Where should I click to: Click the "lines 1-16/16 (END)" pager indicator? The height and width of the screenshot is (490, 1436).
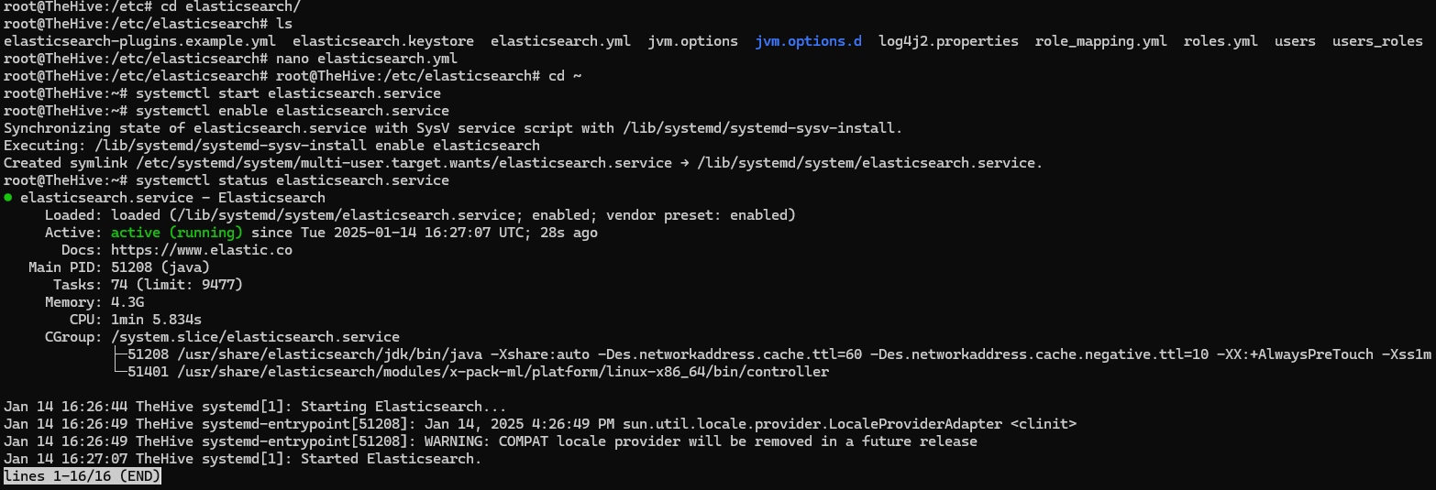(x=83, y=476)
